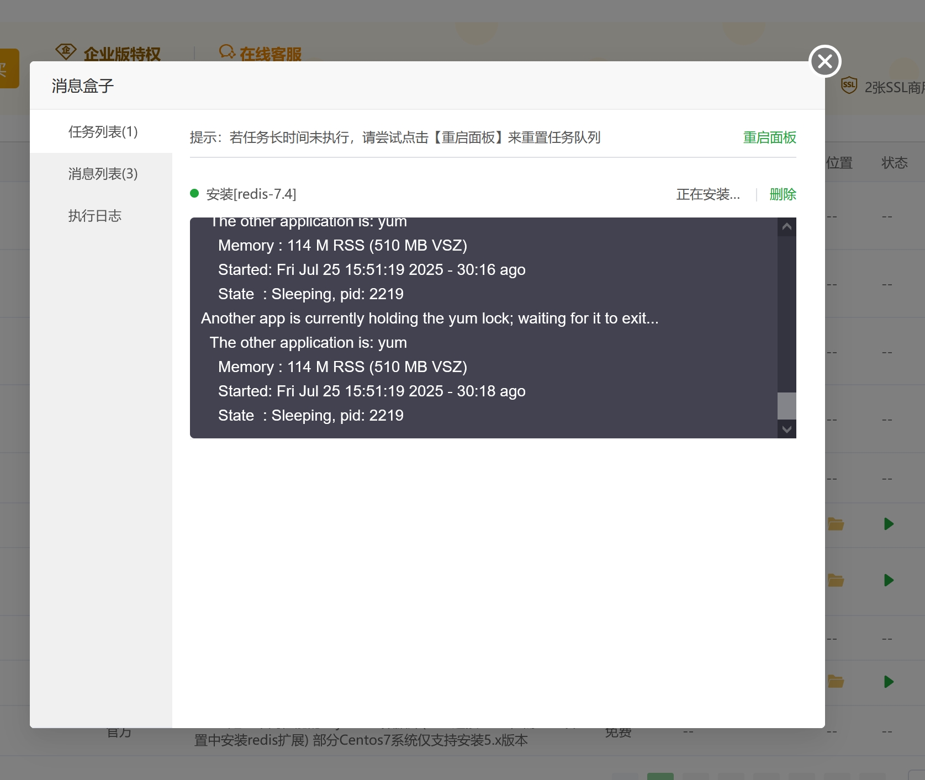Click the green play icon near the bottom row
This screenshot has height=780, width=925.
tap(888, 682)
